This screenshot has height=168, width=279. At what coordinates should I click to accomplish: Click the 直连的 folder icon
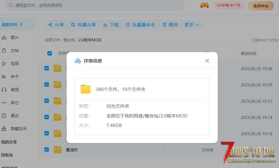tap(57, 150)
